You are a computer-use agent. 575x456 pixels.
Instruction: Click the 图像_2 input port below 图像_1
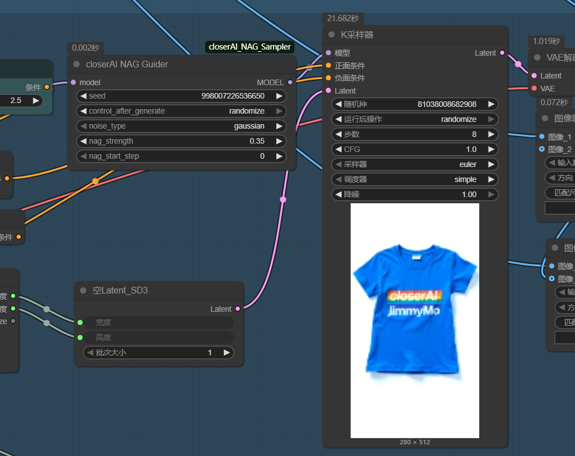pyautogui.click(x=542, y=149)
